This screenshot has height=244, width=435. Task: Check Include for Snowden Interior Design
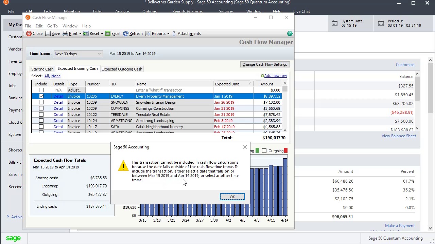(x=41, y=102)
